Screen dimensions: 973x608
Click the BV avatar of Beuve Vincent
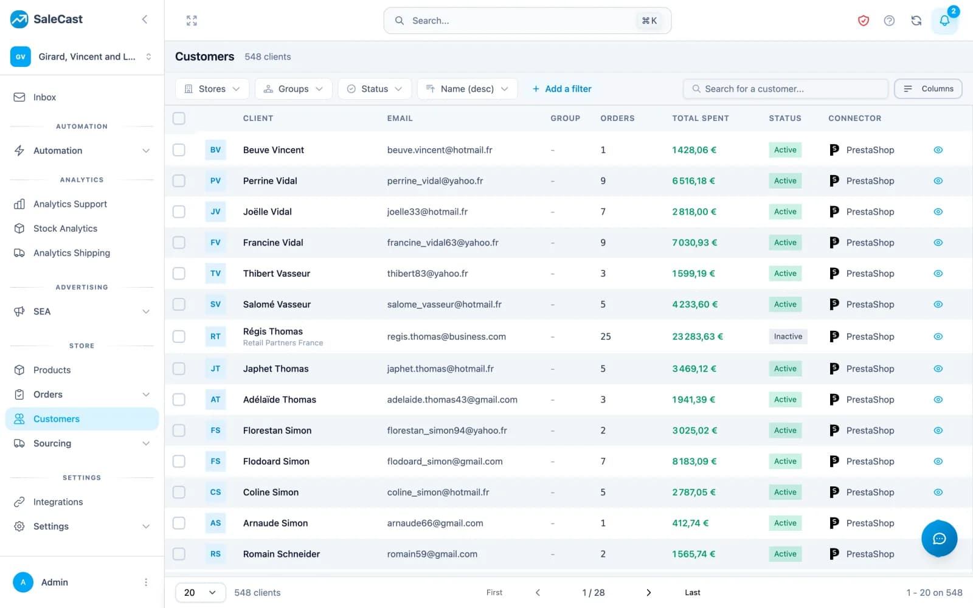tap(215, 150)
